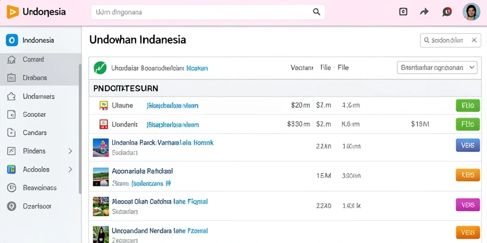This screenshot has height=243, width=487.
Task: Click the sidebar vertical scrollbar
Action: (x=80, y=129)
